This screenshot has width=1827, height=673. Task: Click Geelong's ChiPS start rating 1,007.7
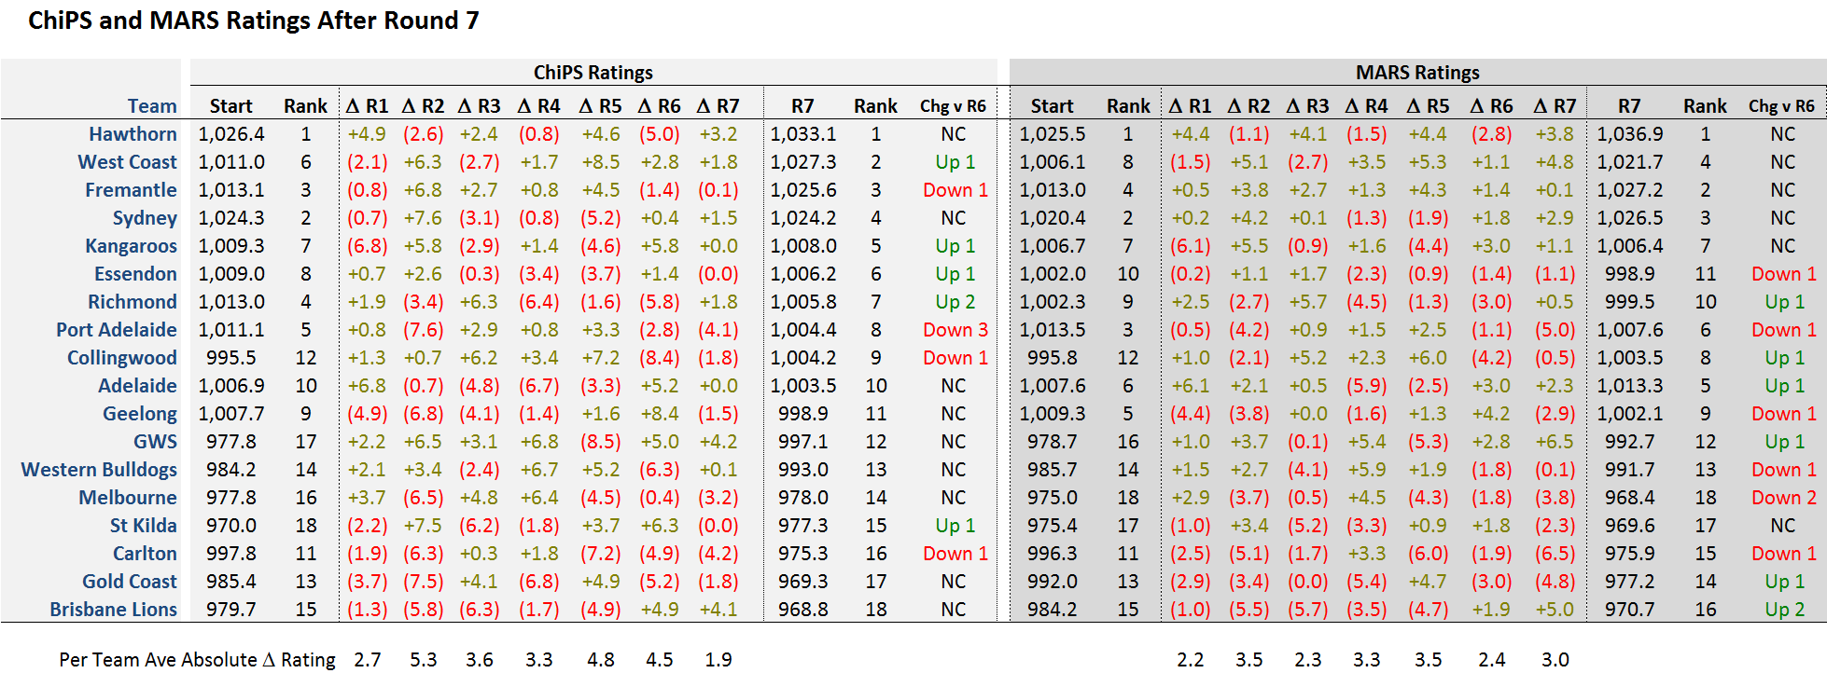[231, 414]
